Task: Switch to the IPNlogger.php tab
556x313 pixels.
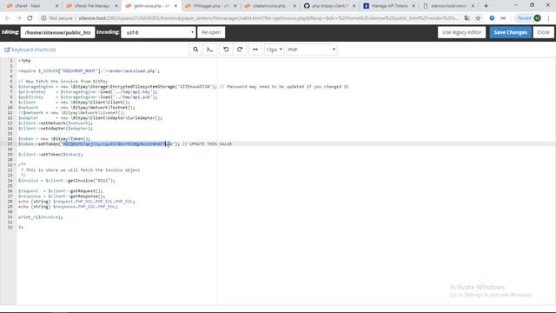Action: point(211,6)
